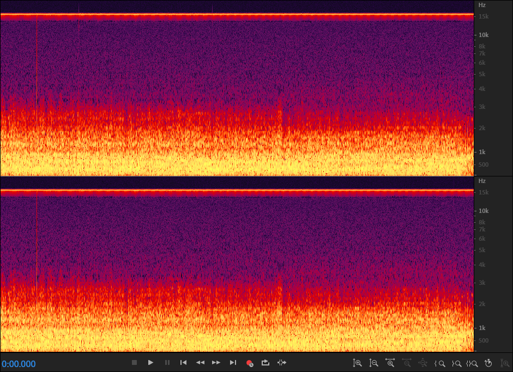Screen dimensions: 513x372
Task: Move playhead to next marker
Action: point(233,363)
